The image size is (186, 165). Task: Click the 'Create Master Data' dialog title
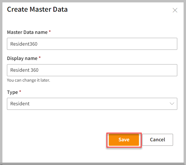tap(37, 9)
